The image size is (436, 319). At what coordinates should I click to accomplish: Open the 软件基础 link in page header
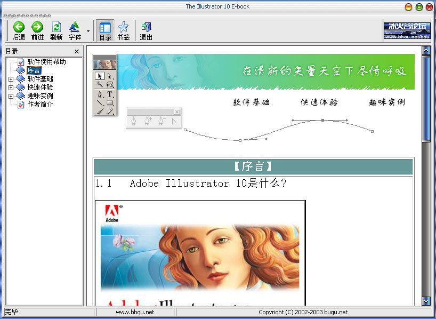(252, 102)
